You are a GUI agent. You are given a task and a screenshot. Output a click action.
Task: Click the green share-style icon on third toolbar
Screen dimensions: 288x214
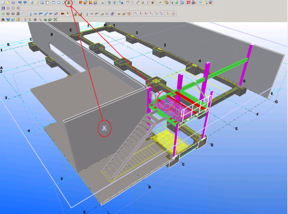3,14
